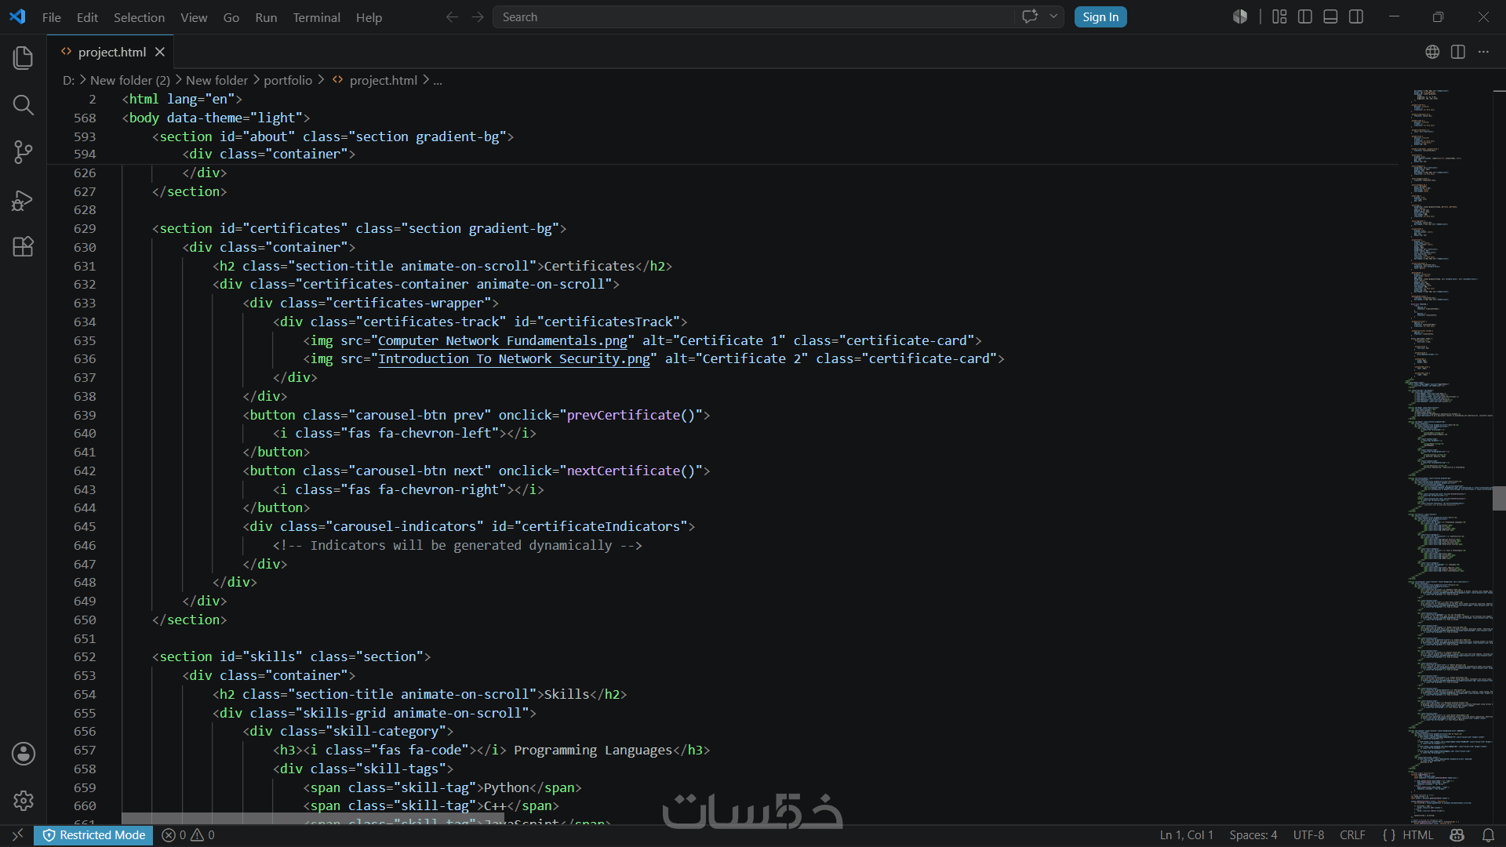Click the New folder breadcrumb
Image resolution: width=1506 pixels, height=847 pixels.
[x=216, y=80]
